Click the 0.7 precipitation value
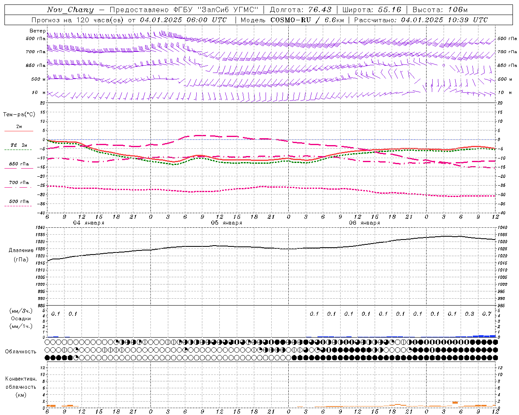This screenshot has width=519, height=415. coord(487,314)
